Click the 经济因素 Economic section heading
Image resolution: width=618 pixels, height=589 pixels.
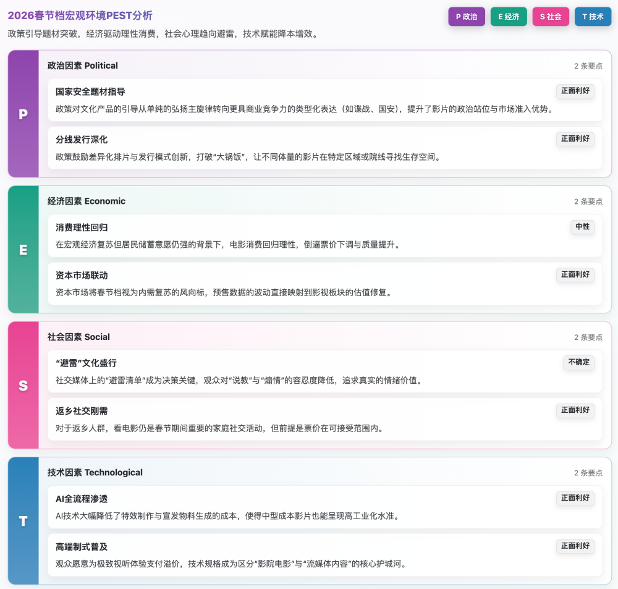point(87,201)
